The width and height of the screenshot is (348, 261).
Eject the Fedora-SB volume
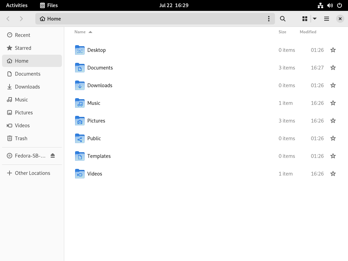53,156
